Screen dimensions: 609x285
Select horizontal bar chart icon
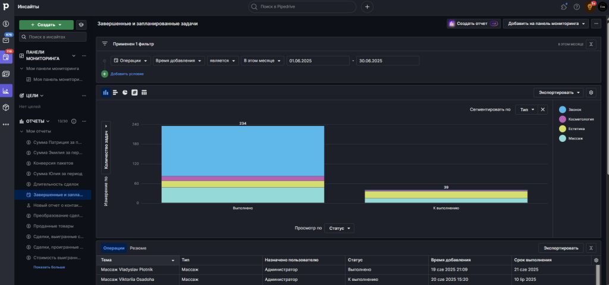pyautogui.click(x=115, y=92)
